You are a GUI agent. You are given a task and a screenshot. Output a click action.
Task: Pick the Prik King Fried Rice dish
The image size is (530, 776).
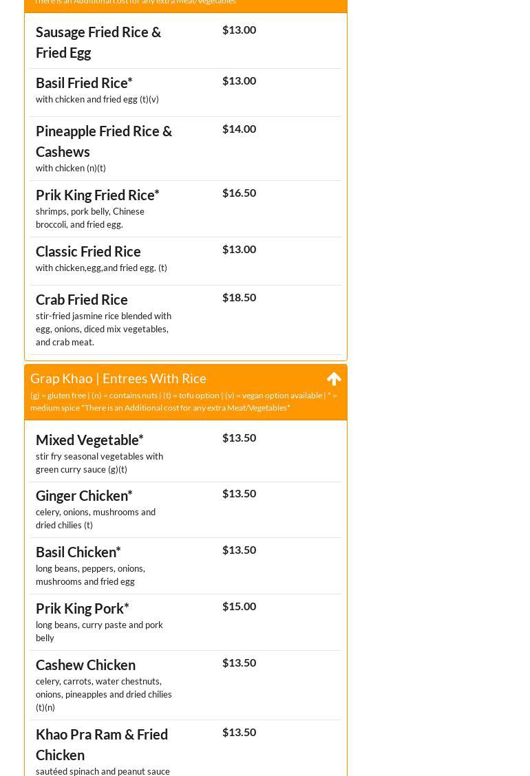[98, 195]
